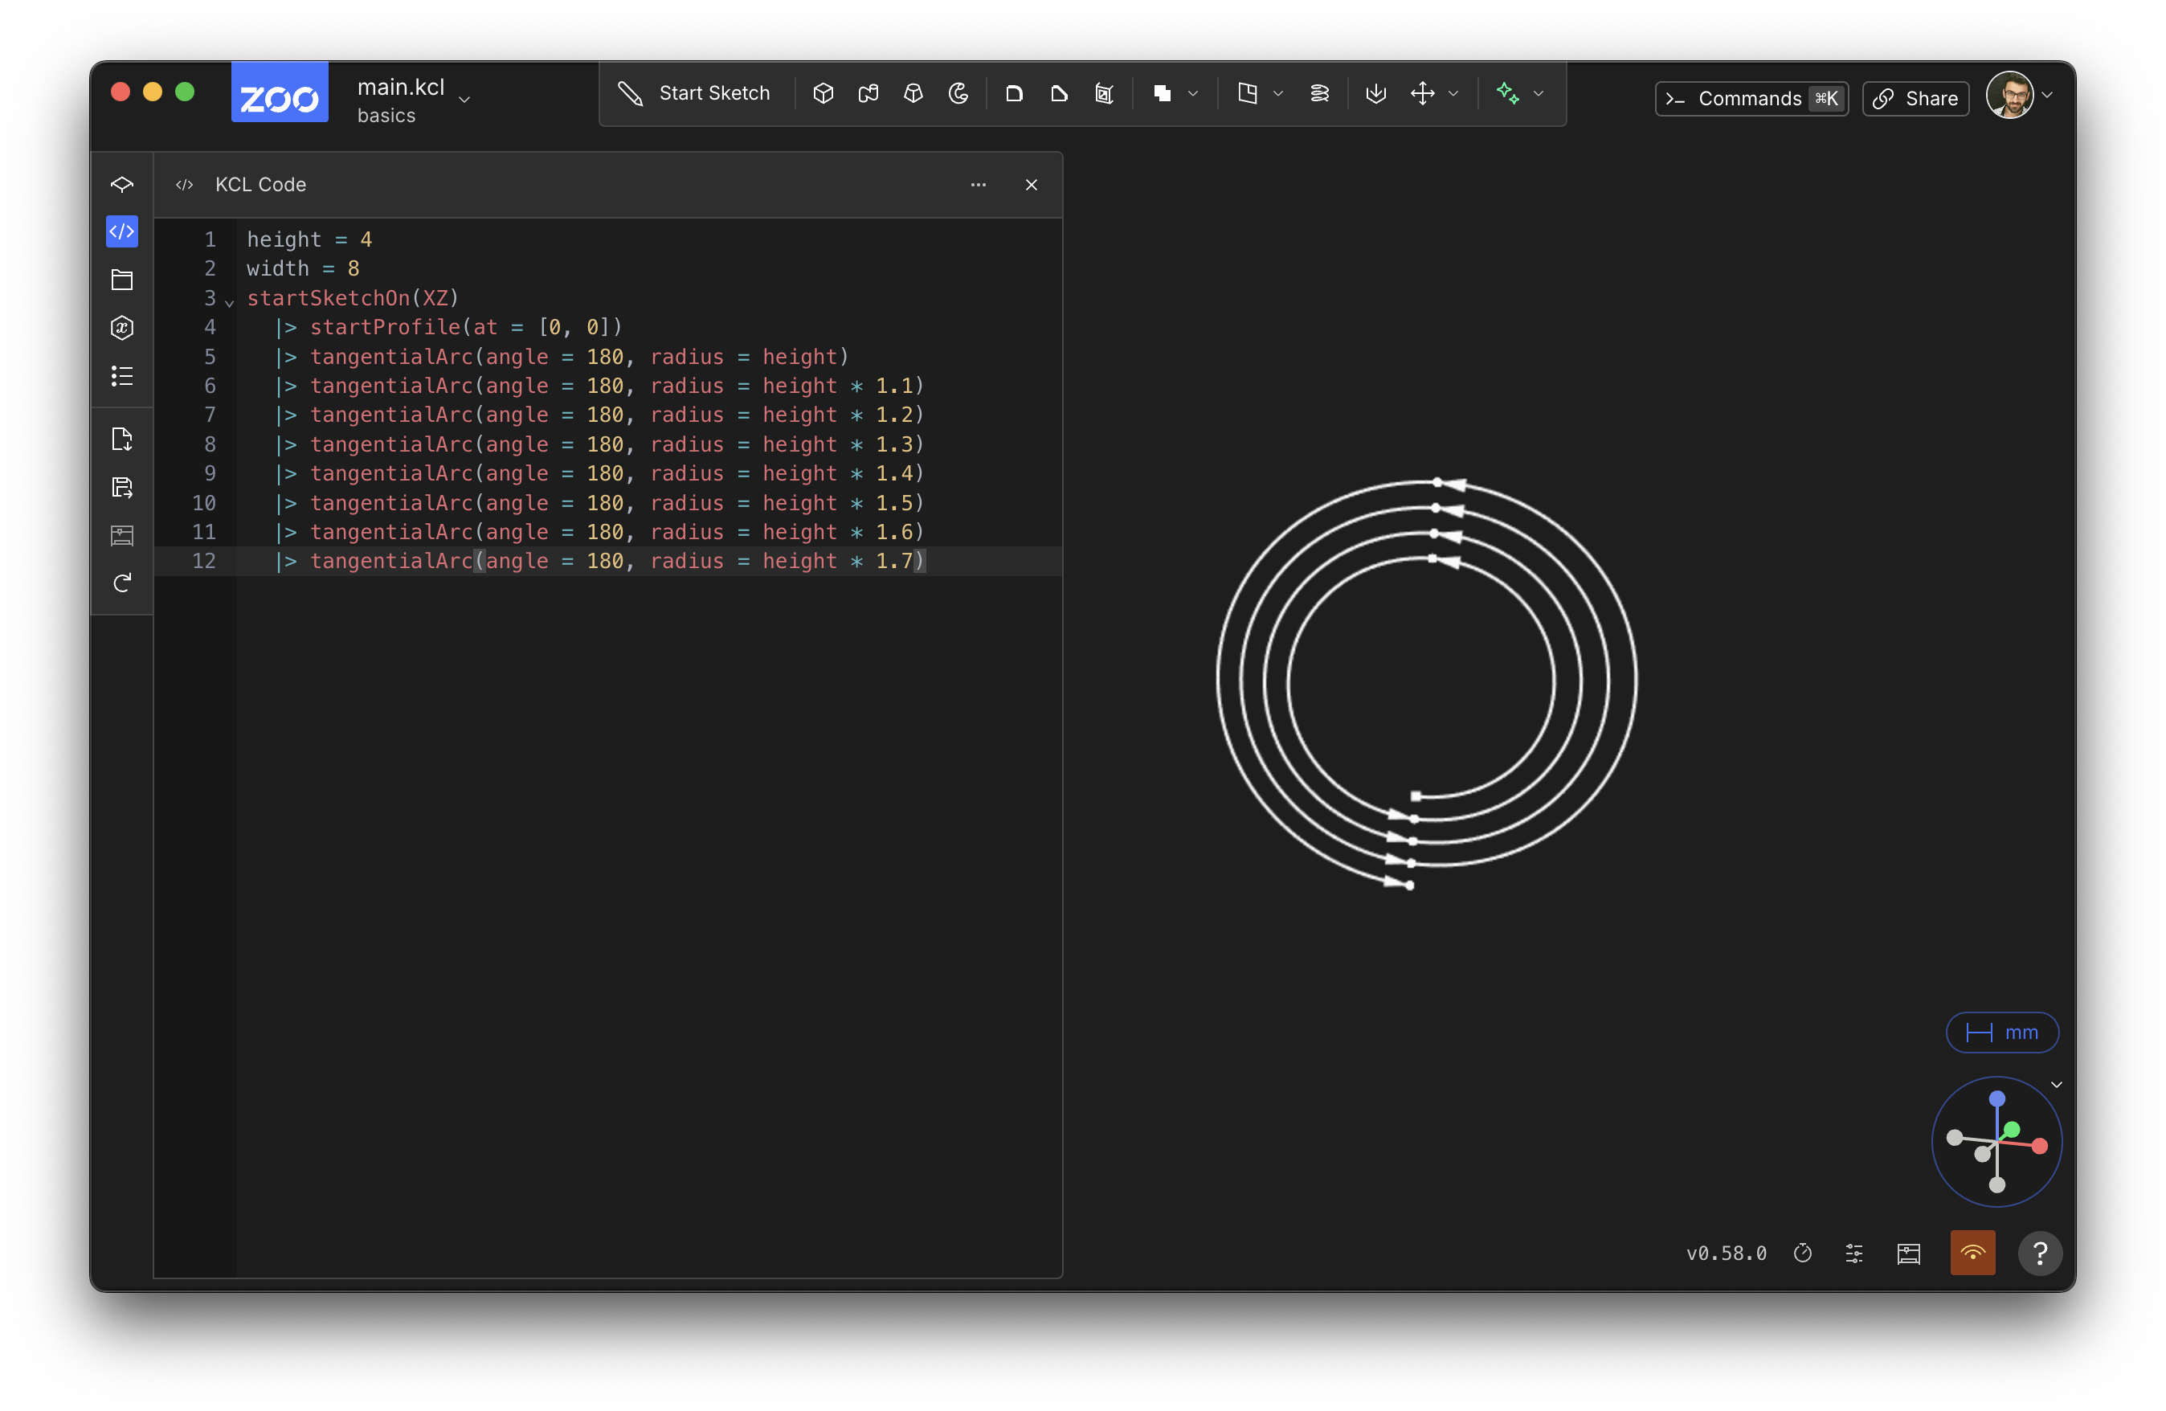Click the sidebar Make/print icon
The image size is (2166, 1411).
click(122, 535)
